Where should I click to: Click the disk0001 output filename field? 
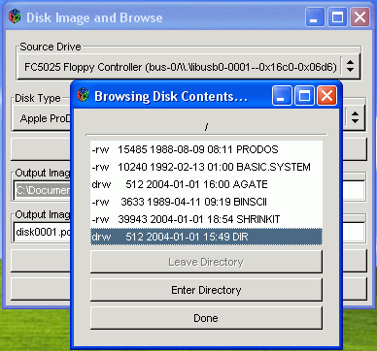click(x=42, y=232)
